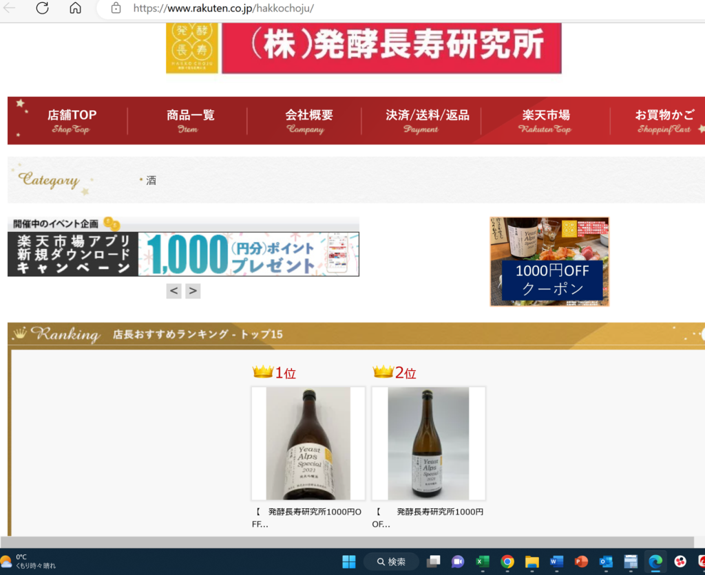Click the 開催中のイベント企画 heading
705x575 pixels.
(x=56, y=224)
